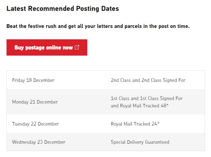
Task: Select the Special Delivery Guaranteed service cell
Action: 140,142
